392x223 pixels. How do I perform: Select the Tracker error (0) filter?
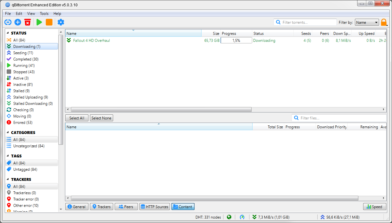[32, 199]
